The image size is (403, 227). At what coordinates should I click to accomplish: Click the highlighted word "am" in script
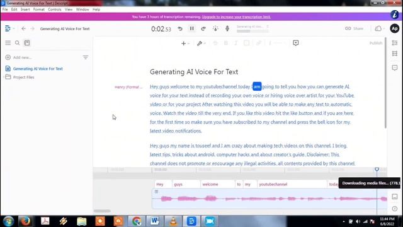[257, 86]
